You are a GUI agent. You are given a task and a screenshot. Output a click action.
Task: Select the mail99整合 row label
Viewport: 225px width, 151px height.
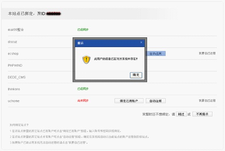pos(16,30)
